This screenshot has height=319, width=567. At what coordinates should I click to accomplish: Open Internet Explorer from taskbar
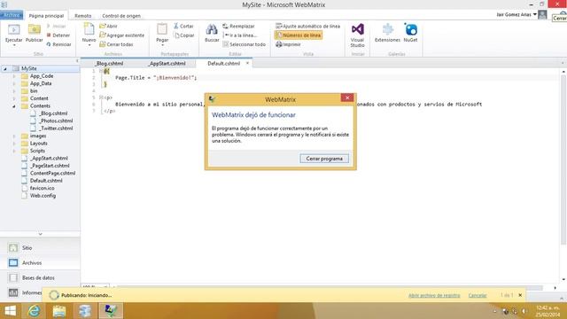point(34,311)
